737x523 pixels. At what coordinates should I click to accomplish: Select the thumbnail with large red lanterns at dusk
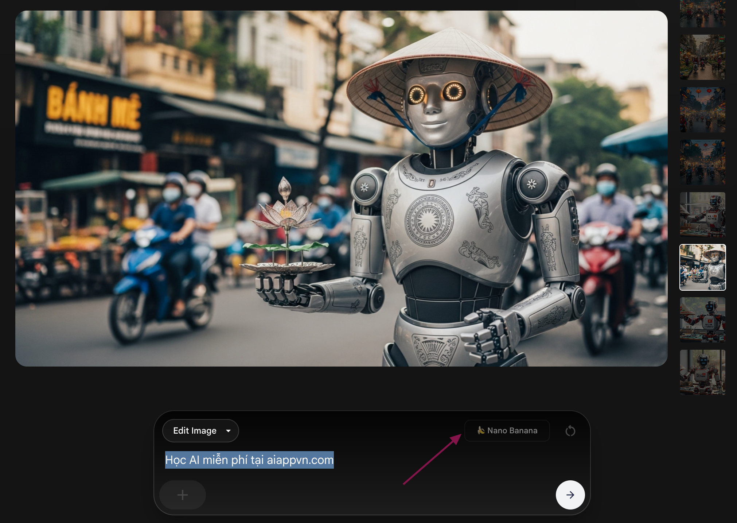[x=702, y=110]
